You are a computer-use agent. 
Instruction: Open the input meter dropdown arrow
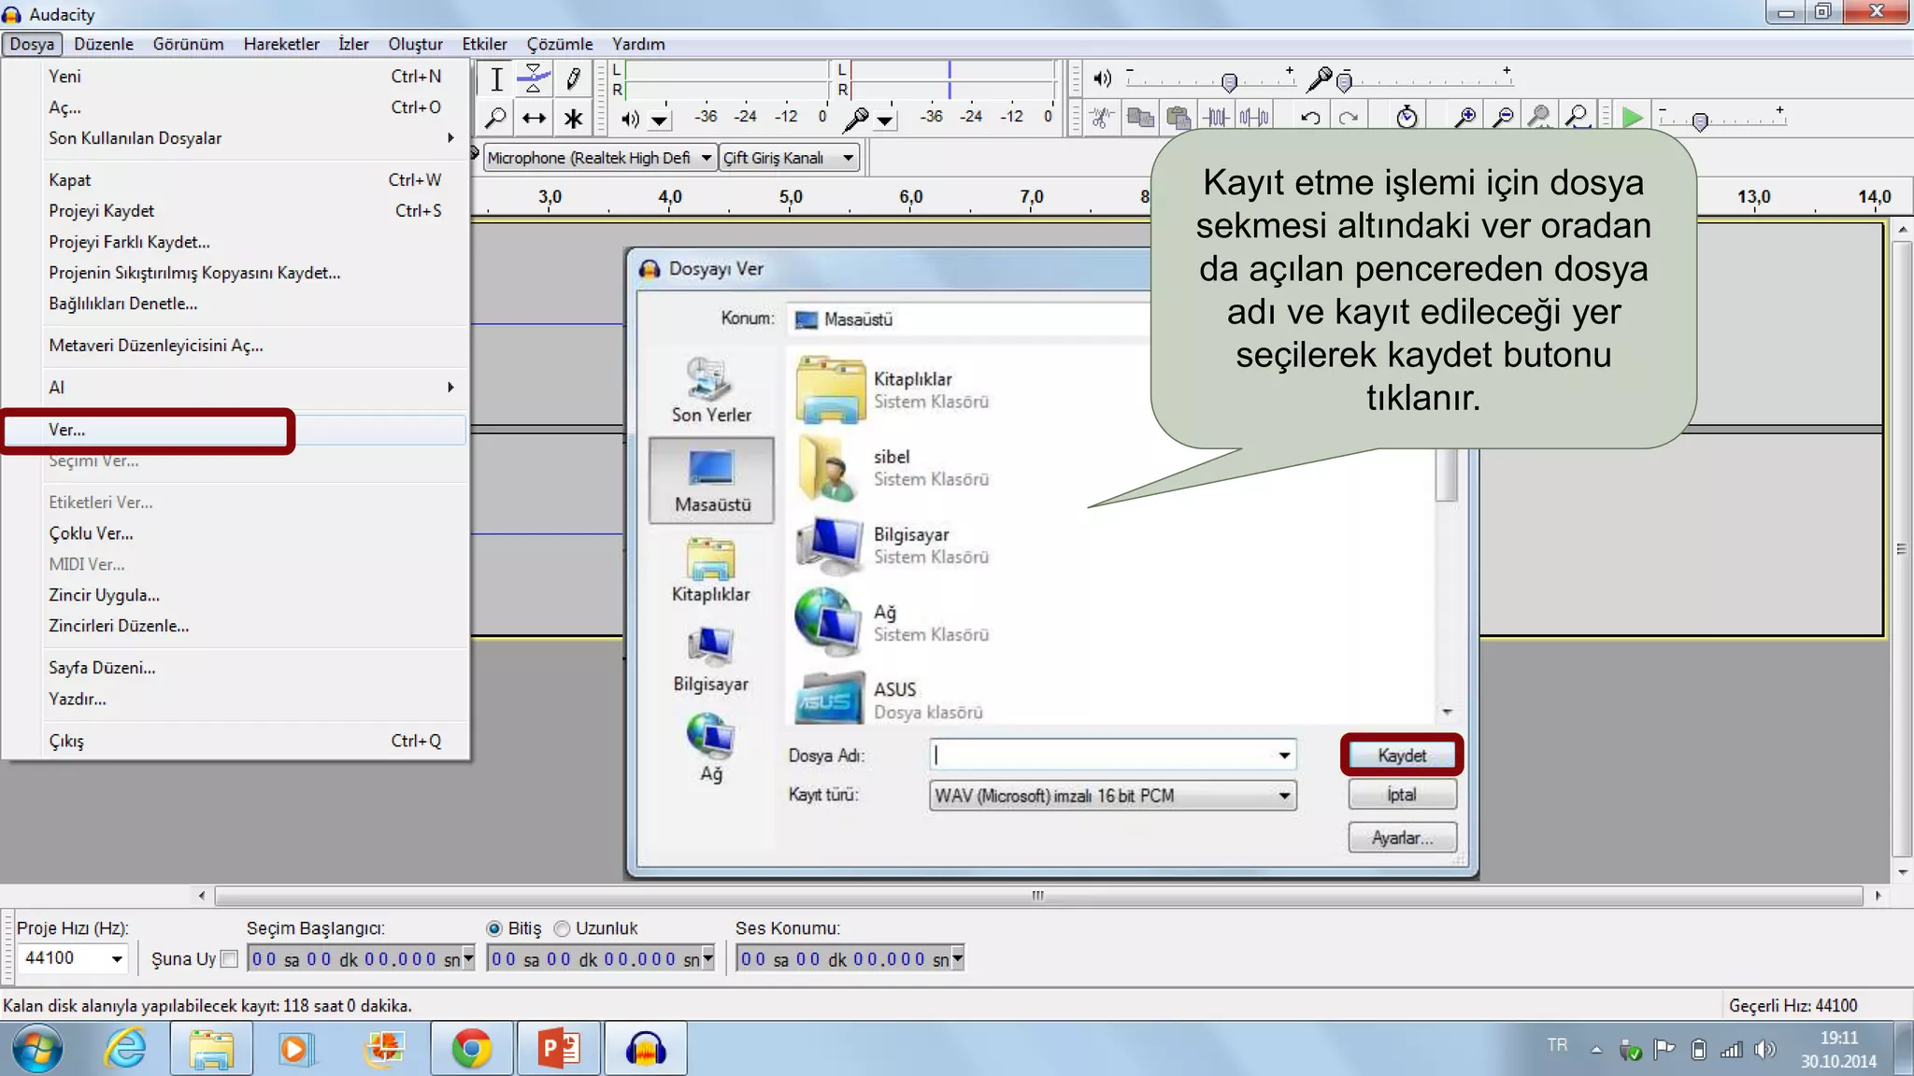(885, 120)
